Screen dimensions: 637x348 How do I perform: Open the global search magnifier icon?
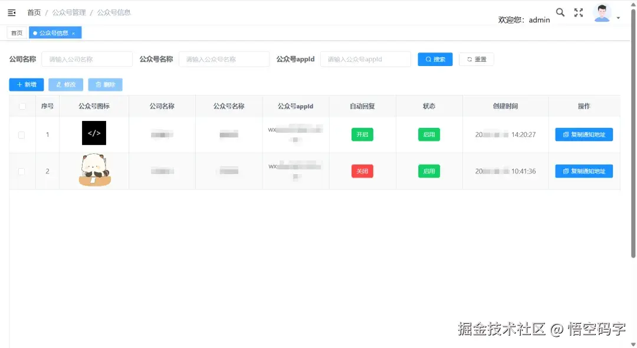point(560,12)
